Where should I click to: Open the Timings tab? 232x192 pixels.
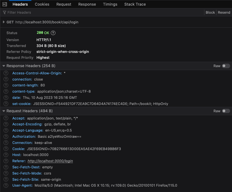110,4
